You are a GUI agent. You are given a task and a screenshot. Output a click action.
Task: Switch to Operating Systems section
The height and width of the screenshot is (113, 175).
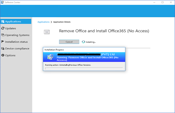click(16, 35)
